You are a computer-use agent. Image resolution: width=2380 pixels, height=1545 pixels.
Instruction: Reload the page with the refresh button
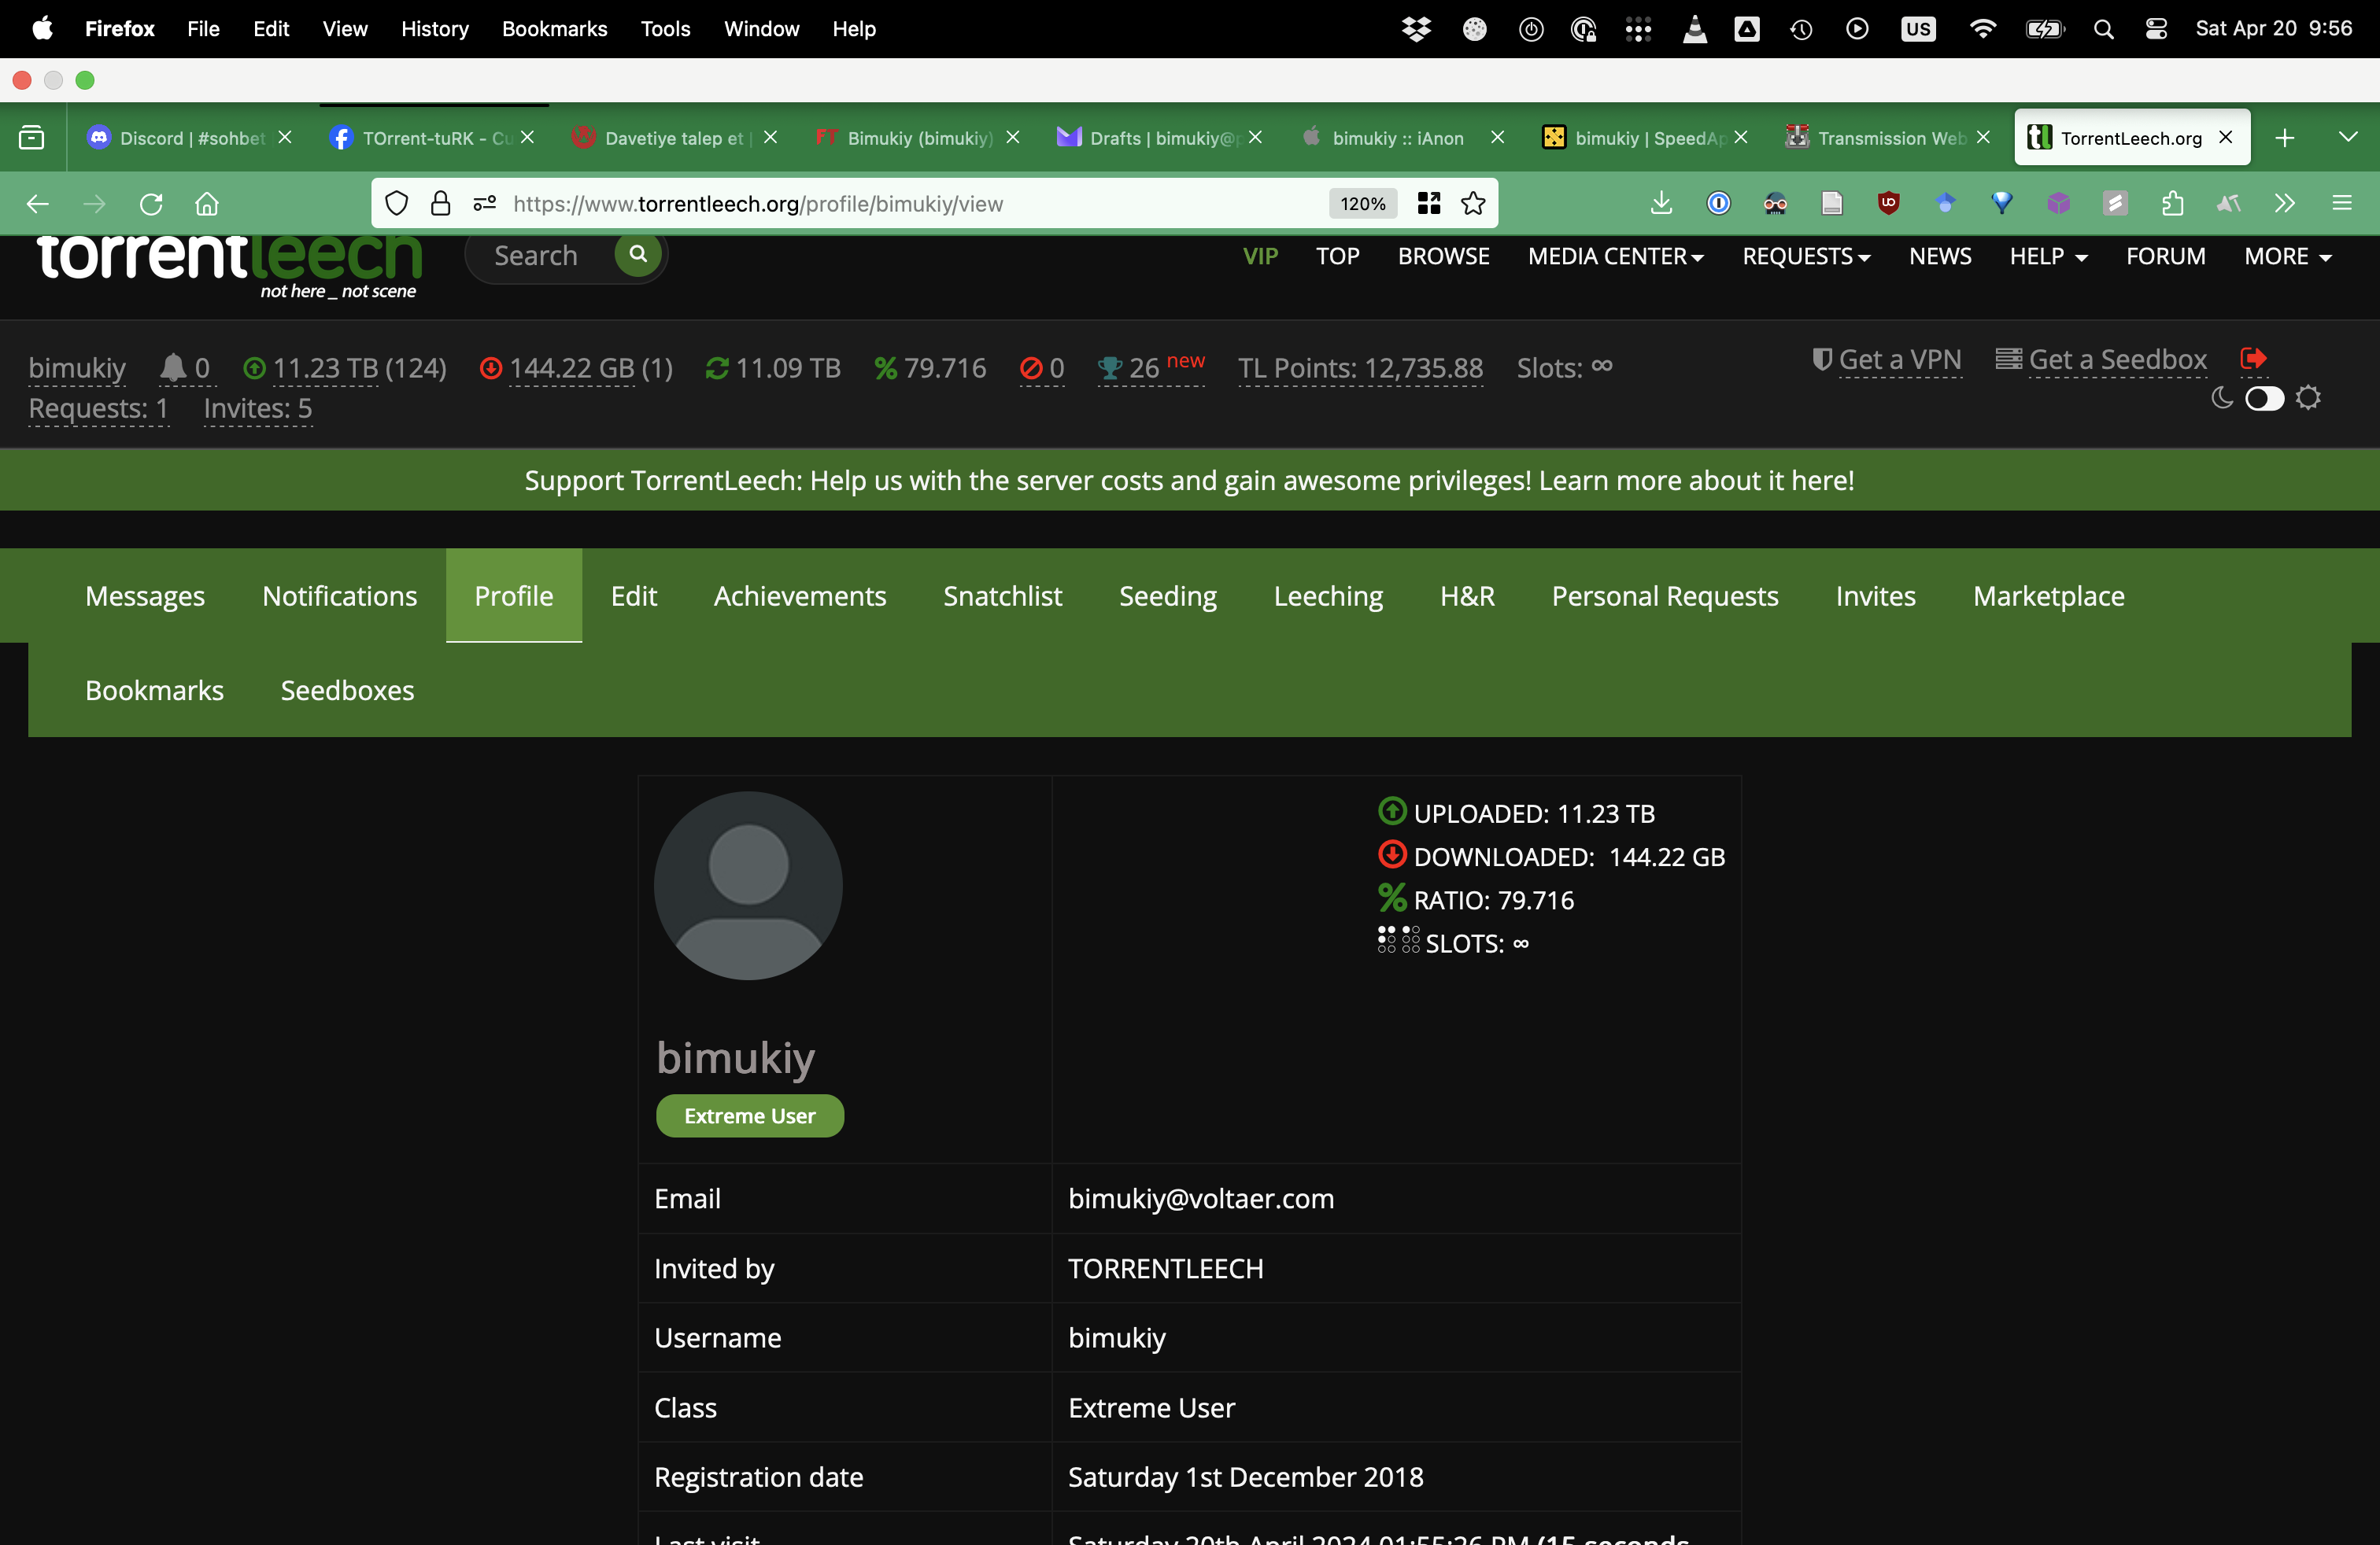pos(151,204)
